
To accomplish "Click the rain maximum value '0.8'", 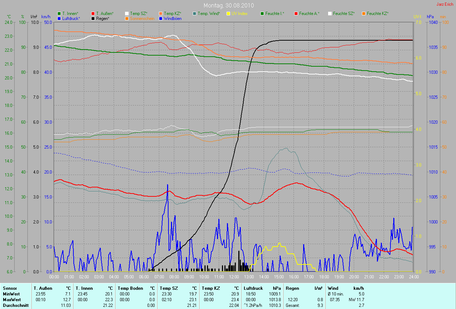I will point(320,299).
